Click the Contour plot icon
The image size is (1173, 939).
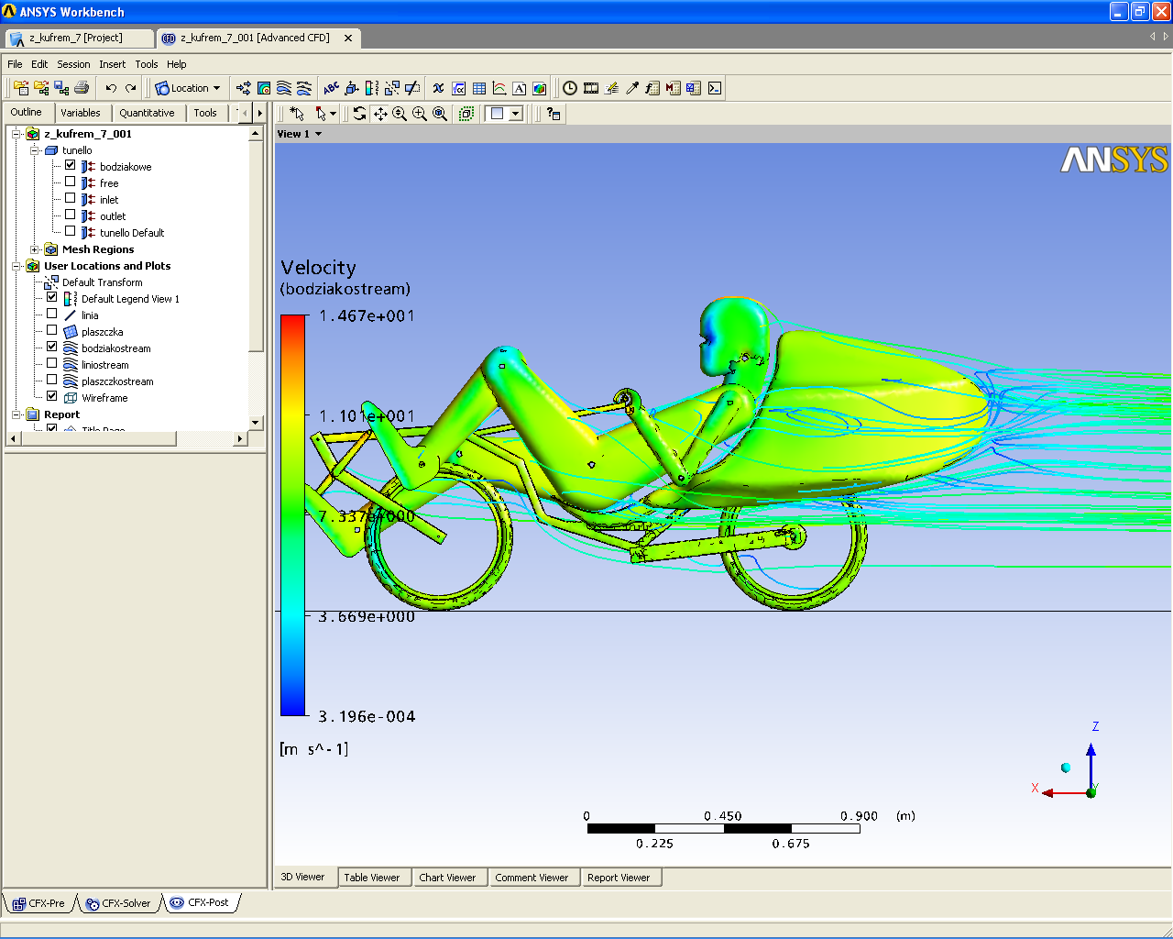(264, 88)
